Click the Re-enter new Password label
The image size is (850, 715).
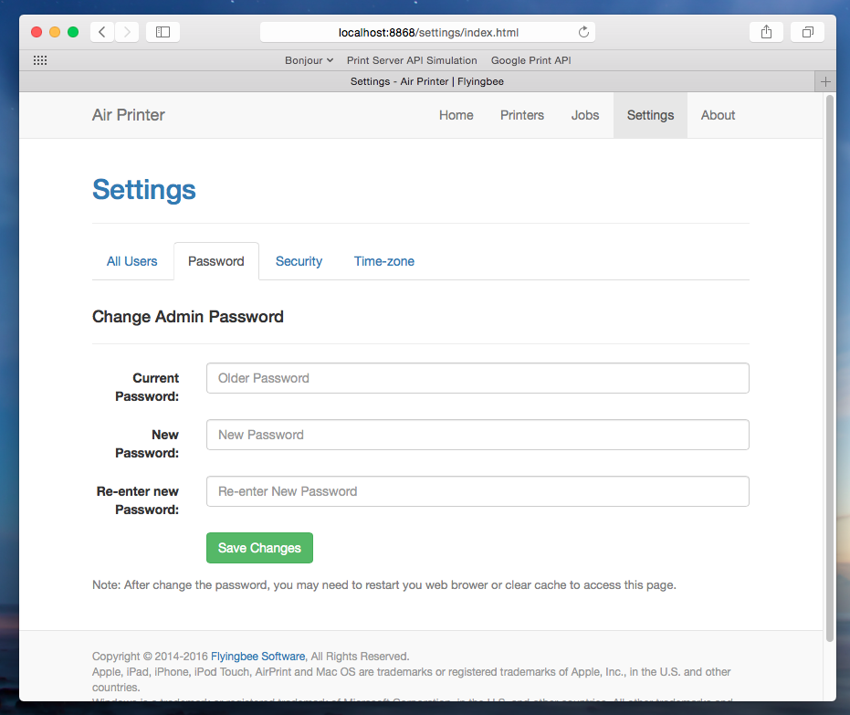[x=138, y=500]
